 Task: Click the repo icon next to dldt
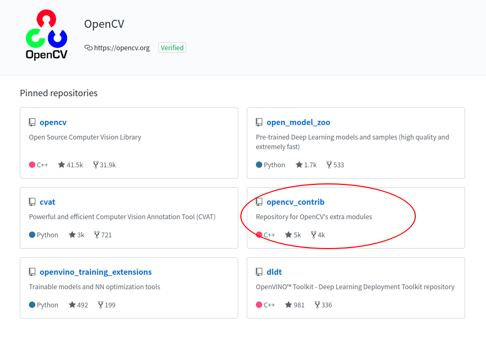(259, 272)
